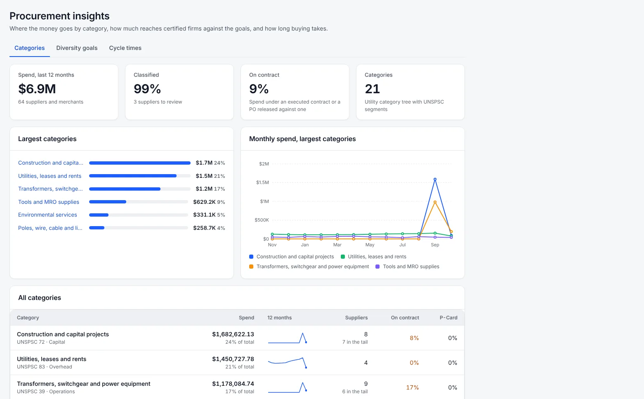Select Transformers, switchgear and power equipment row

[x=237, y=387]
